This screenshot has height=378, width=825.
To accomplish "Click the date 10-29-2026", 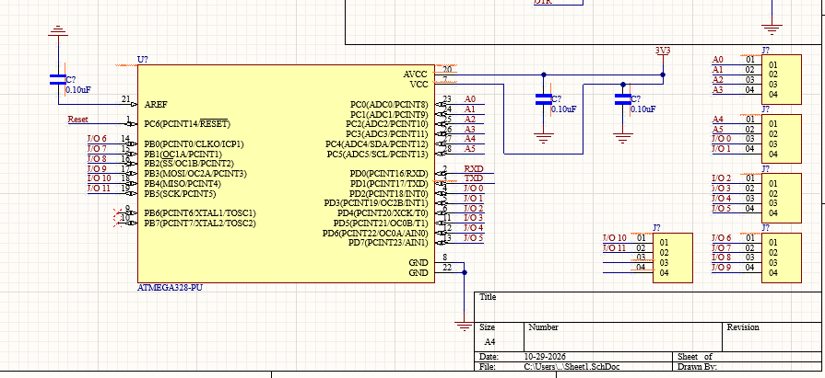I will point(545,357).
